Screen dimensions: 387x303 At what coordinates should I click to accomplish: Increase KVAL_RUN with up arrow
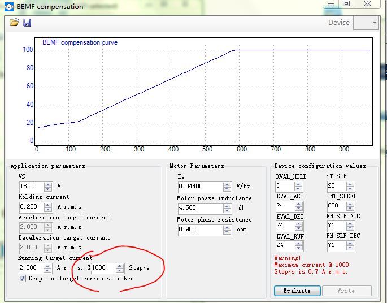[x=299, y=244]
